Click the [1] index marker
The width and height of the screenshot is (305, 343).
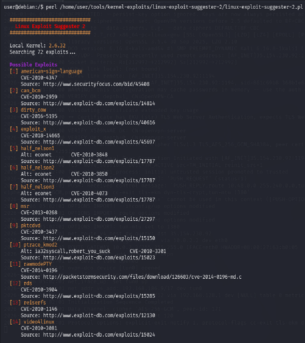(x=14, y=71)
